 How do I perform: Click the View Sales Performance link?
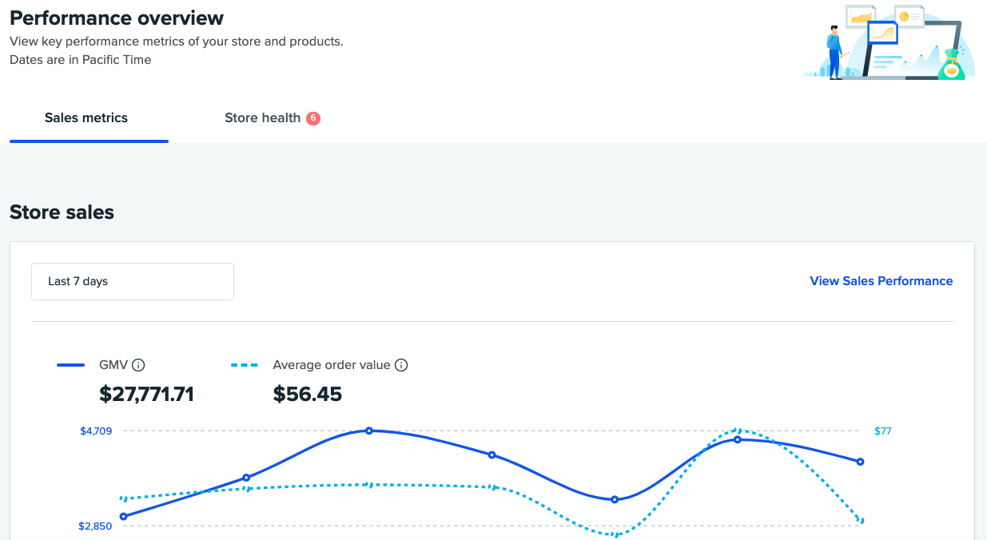point(881,281)
